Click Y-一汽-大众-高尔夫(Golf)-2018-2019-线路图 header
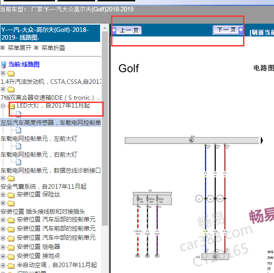This screenshot has width=274, height=273. click(x=51, y=33)
